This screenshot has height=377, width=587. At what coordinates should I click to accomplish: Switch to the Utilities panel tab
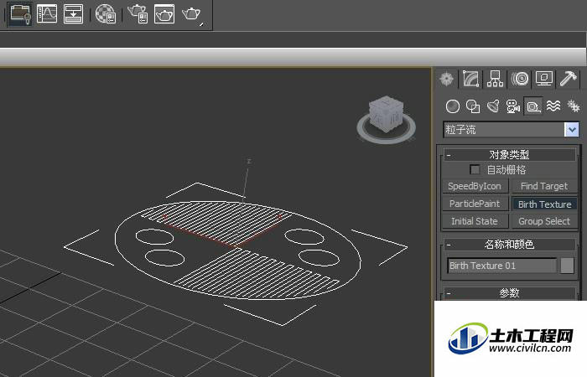(x=568, y=79)
